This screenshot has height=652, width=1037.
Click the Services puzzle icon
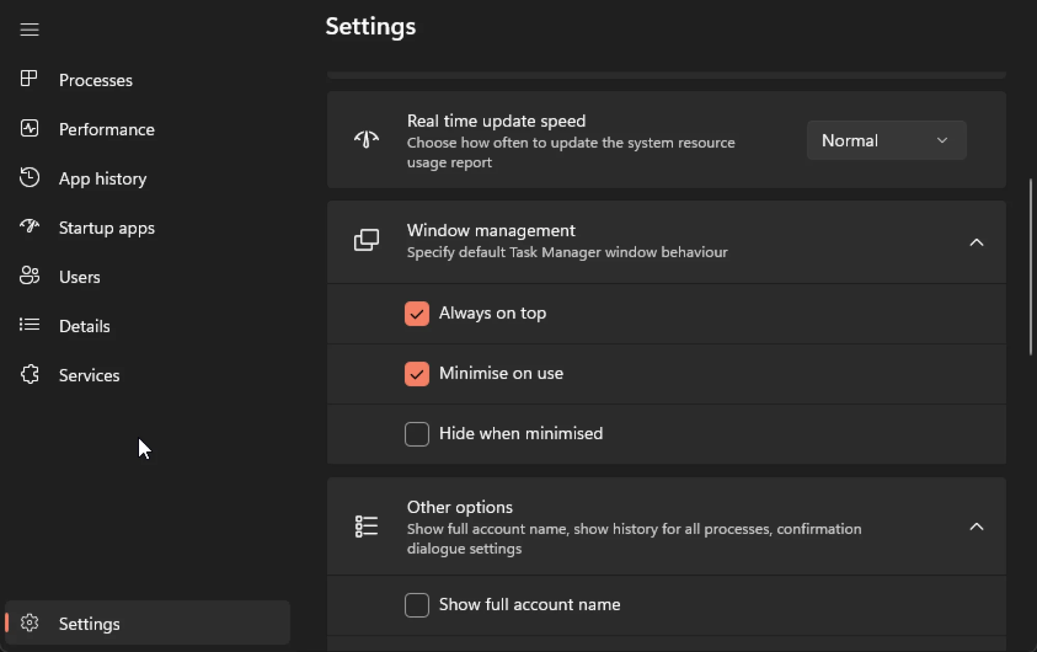[30, 374]
